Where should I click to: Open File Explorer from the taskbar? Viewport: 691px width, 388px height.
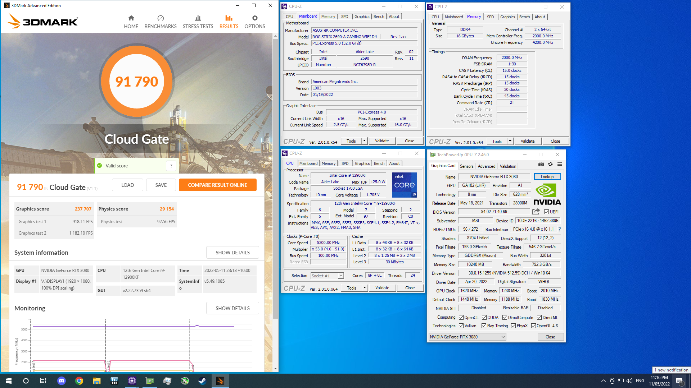pos(97,381)
